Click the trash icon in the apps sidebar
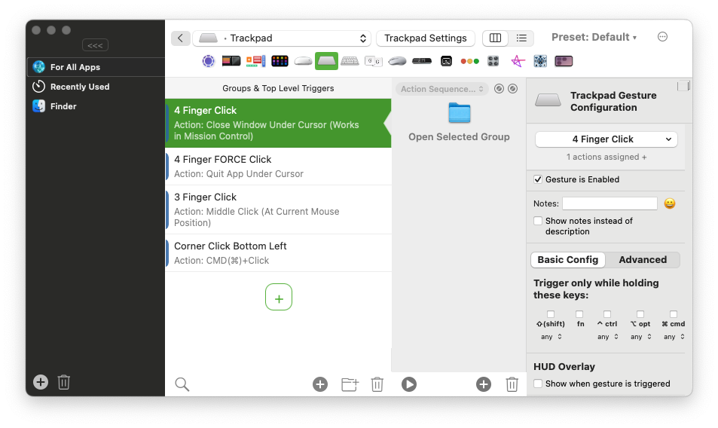The height and width of the screenshot is (428, 718). 64,382
